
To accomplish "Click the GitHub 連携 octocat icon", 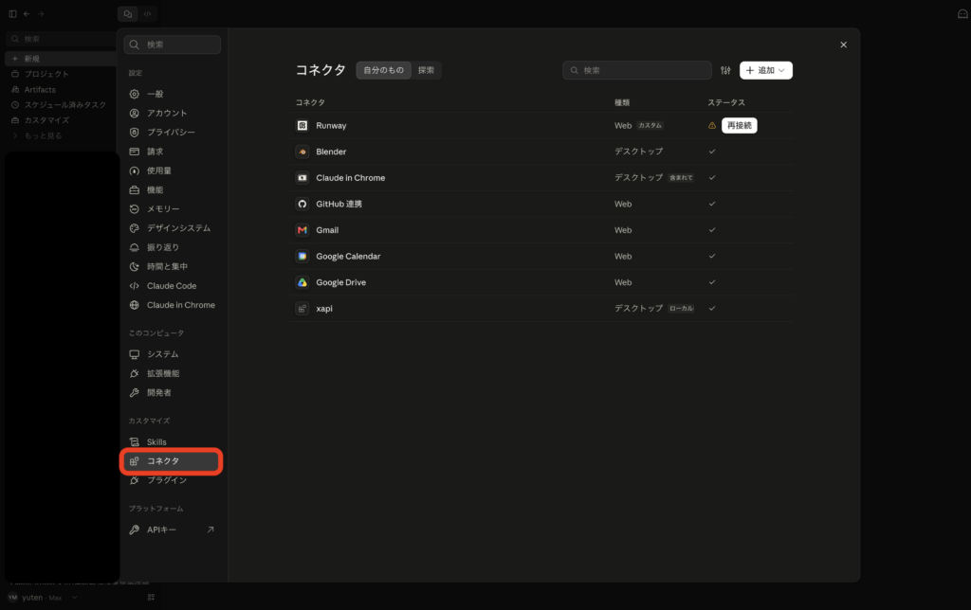I will tap(302, 204).
